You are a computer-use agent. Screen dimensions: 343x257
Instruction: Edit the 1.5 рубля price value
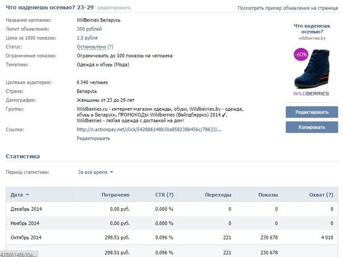(87, 38)
